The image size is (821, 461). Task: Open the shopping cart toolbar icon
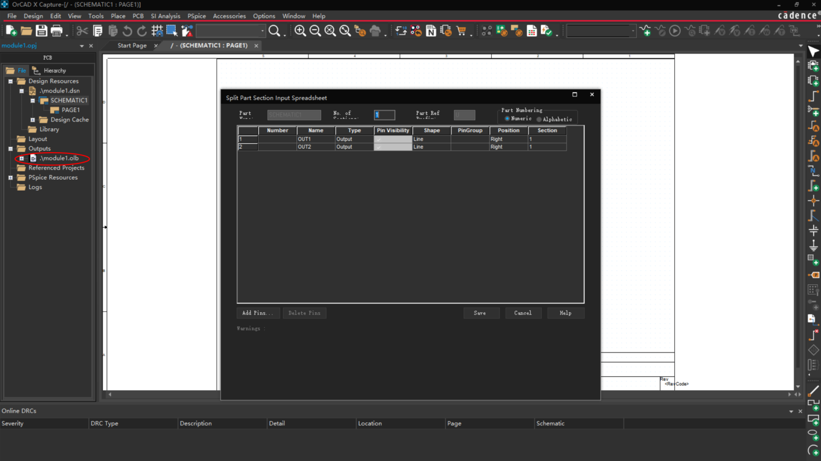[x=461, y=31]
